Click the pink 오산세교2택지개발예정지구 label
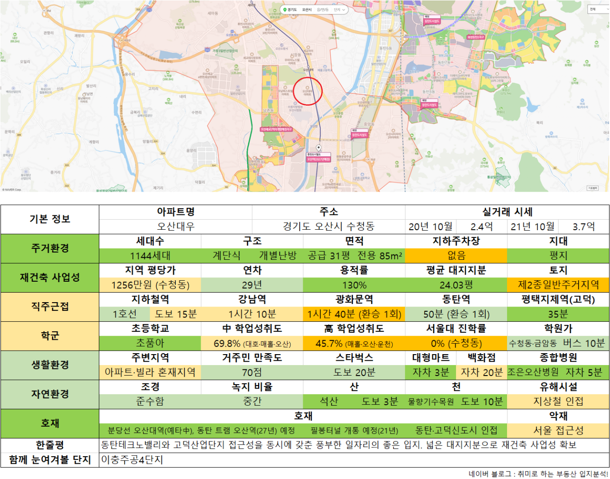 pos(276,130)
